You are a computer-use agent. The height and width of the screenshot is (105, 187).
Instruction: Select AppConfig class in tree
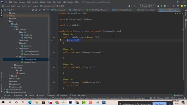tap(27, 35)
